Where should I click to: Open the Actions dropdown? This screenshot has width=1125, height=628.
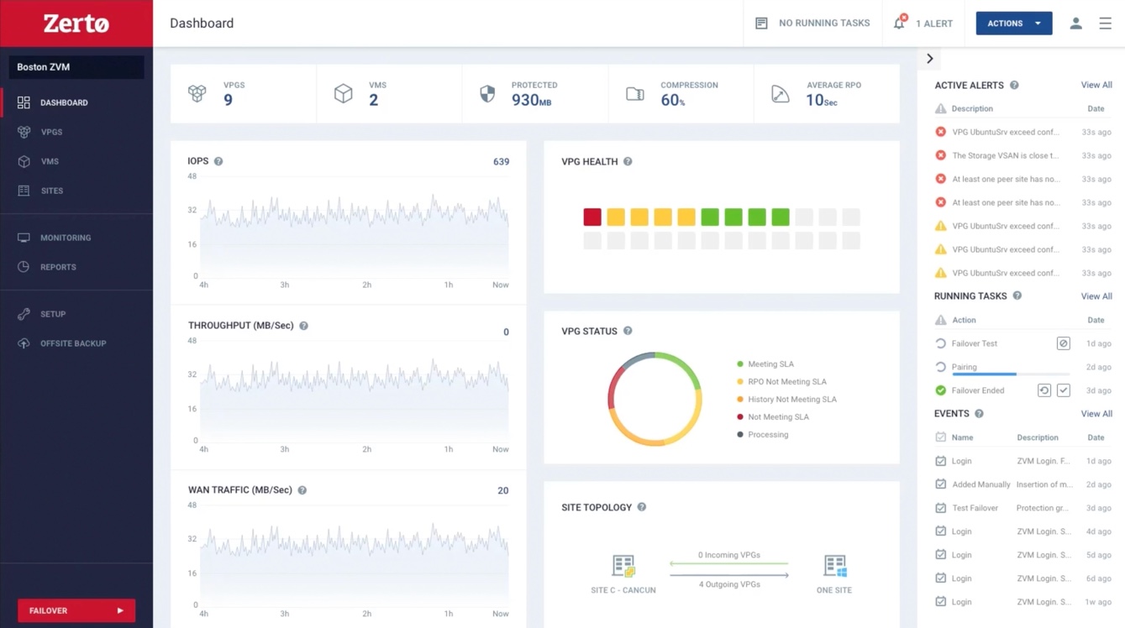(1013, 23)
